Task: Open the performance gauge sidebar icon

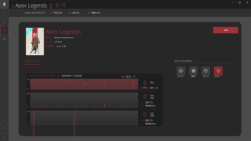Action: (x=4, y=22)
